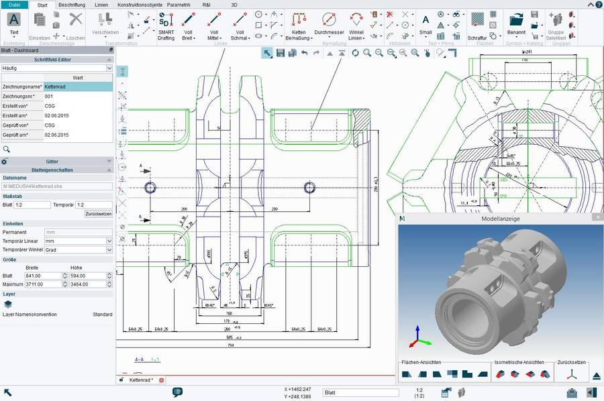Expand the Gitter section
This screenshot has height=401, width=604.
point(109,162)
